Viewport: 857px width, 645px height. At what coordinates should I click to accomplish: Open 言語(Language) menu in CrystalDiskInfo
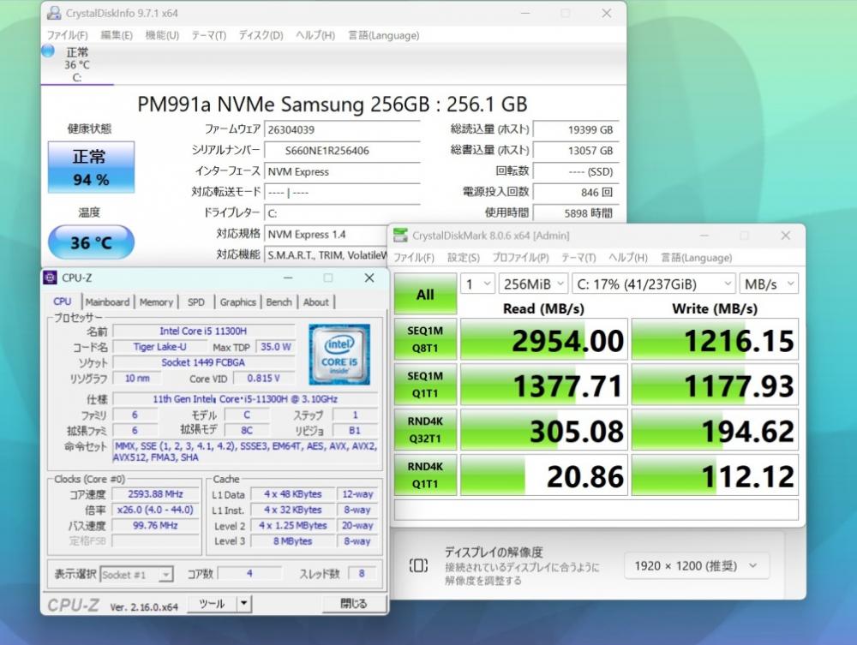384,35
